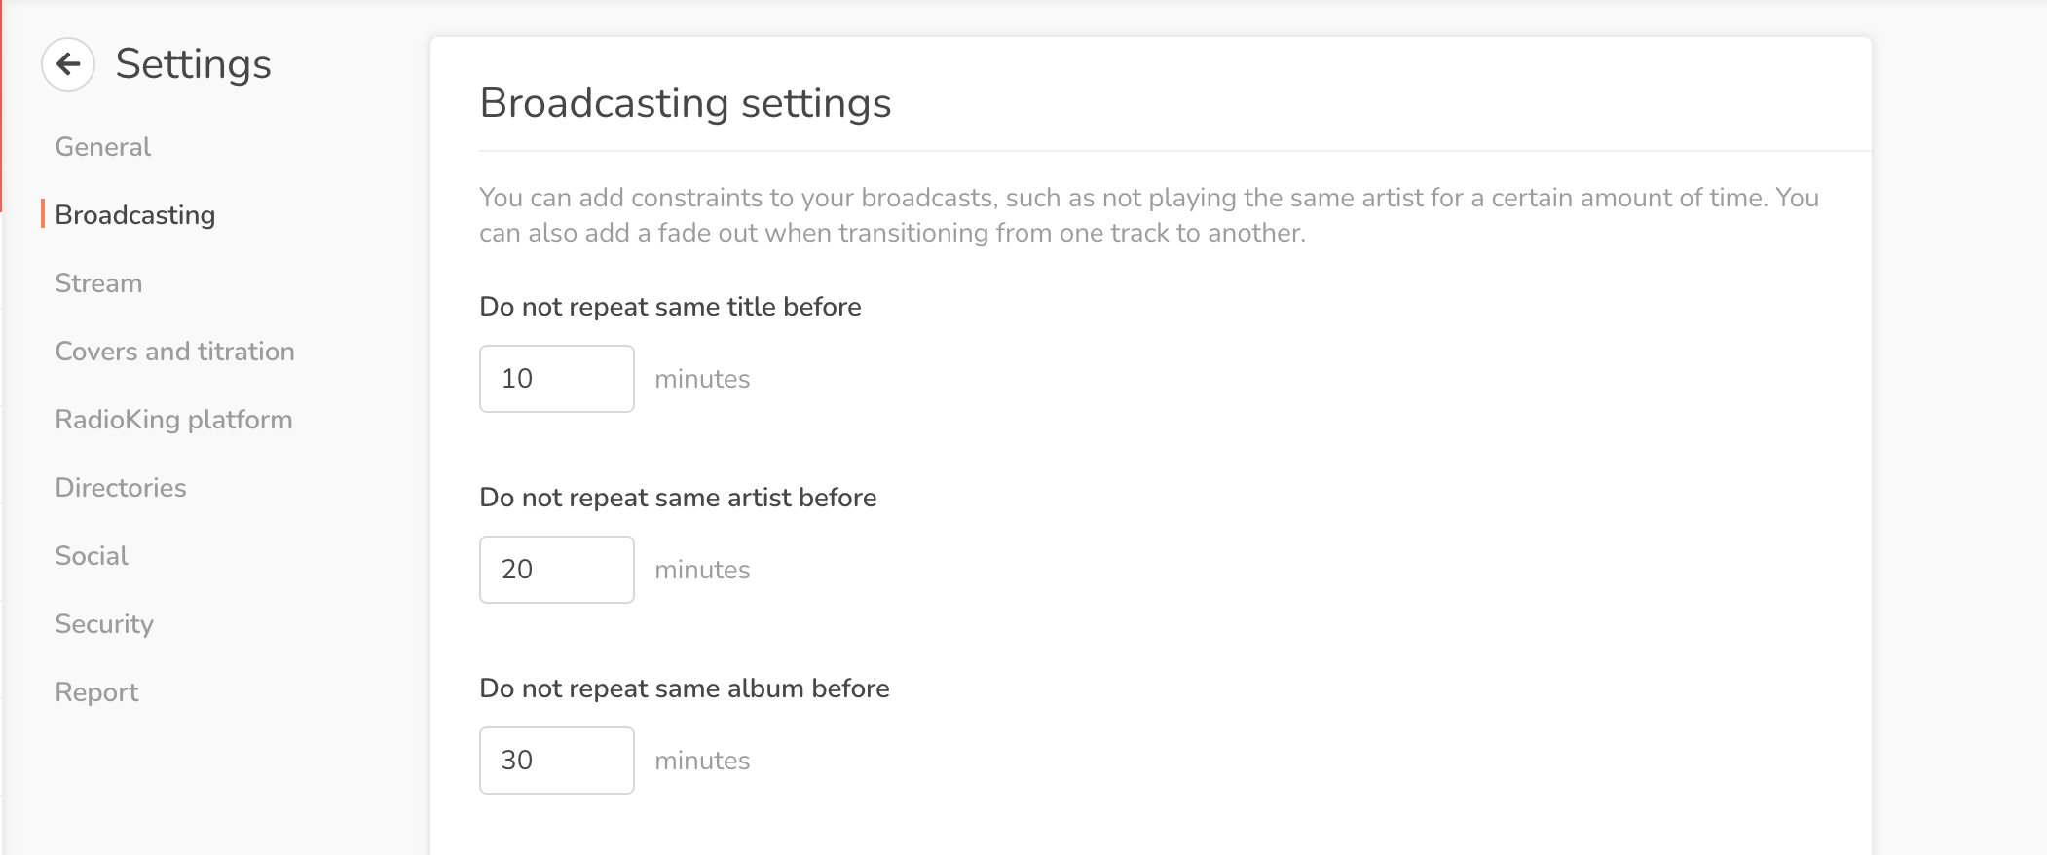Open the Directories settings page

[121, 488]
